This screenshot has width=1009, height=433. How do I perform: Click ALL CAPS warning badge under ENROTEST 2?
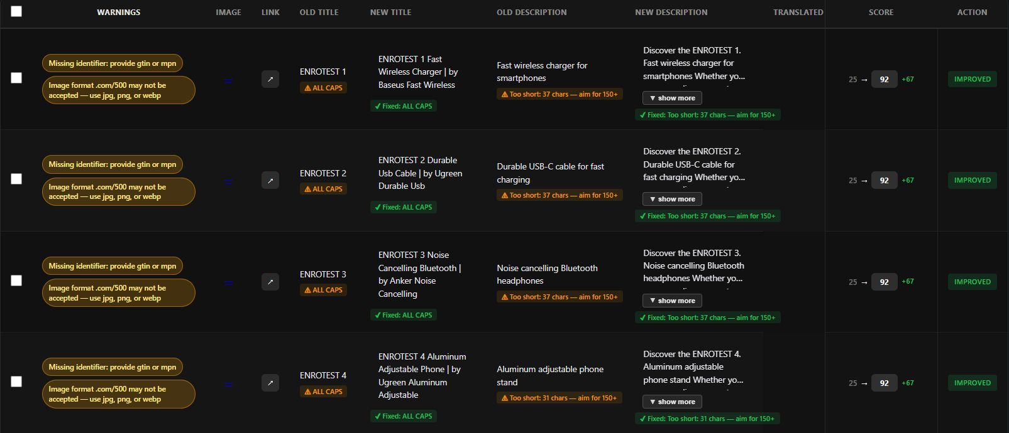324,189
